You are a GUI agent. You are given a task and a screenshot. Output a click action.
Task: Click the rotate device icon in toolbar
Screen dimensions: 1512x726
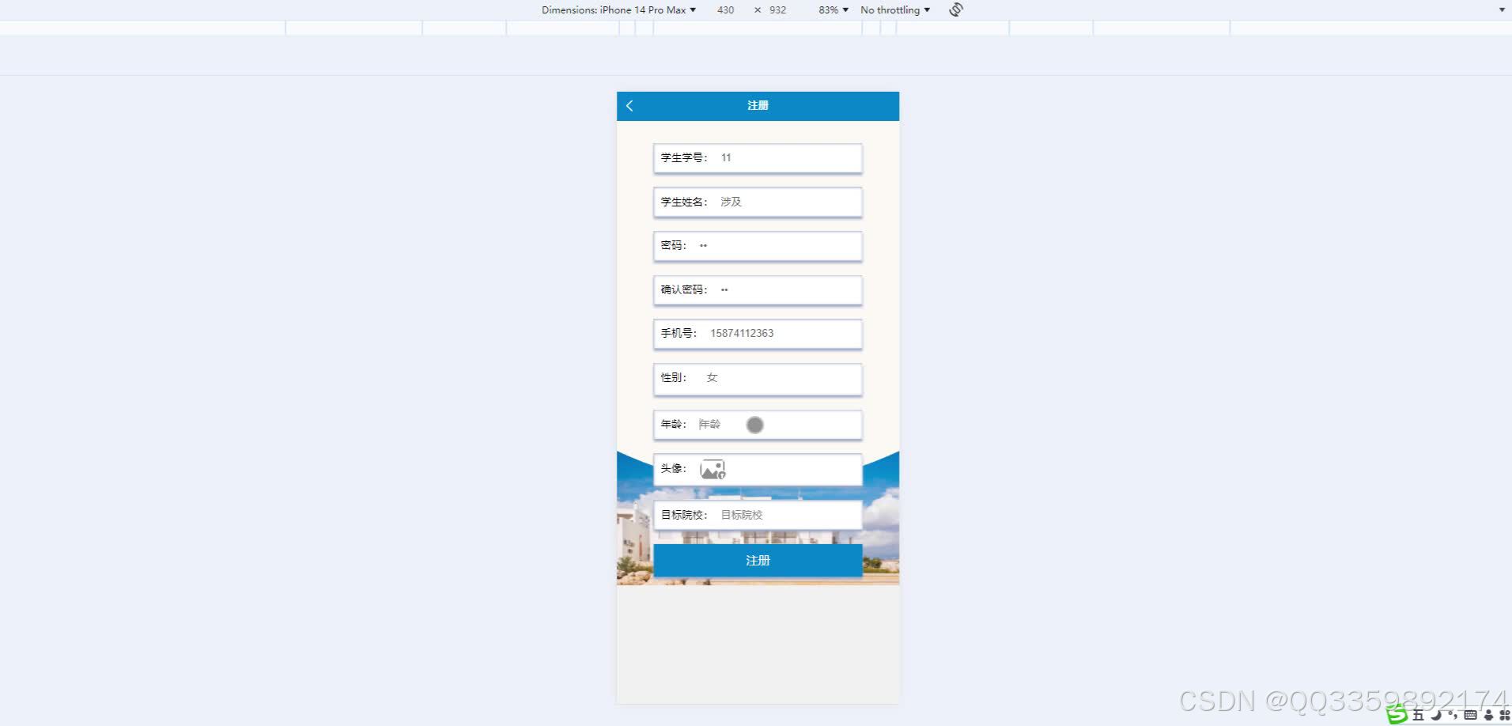956,9
